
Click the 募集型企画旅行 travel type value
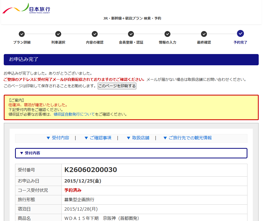pos(79,200)
